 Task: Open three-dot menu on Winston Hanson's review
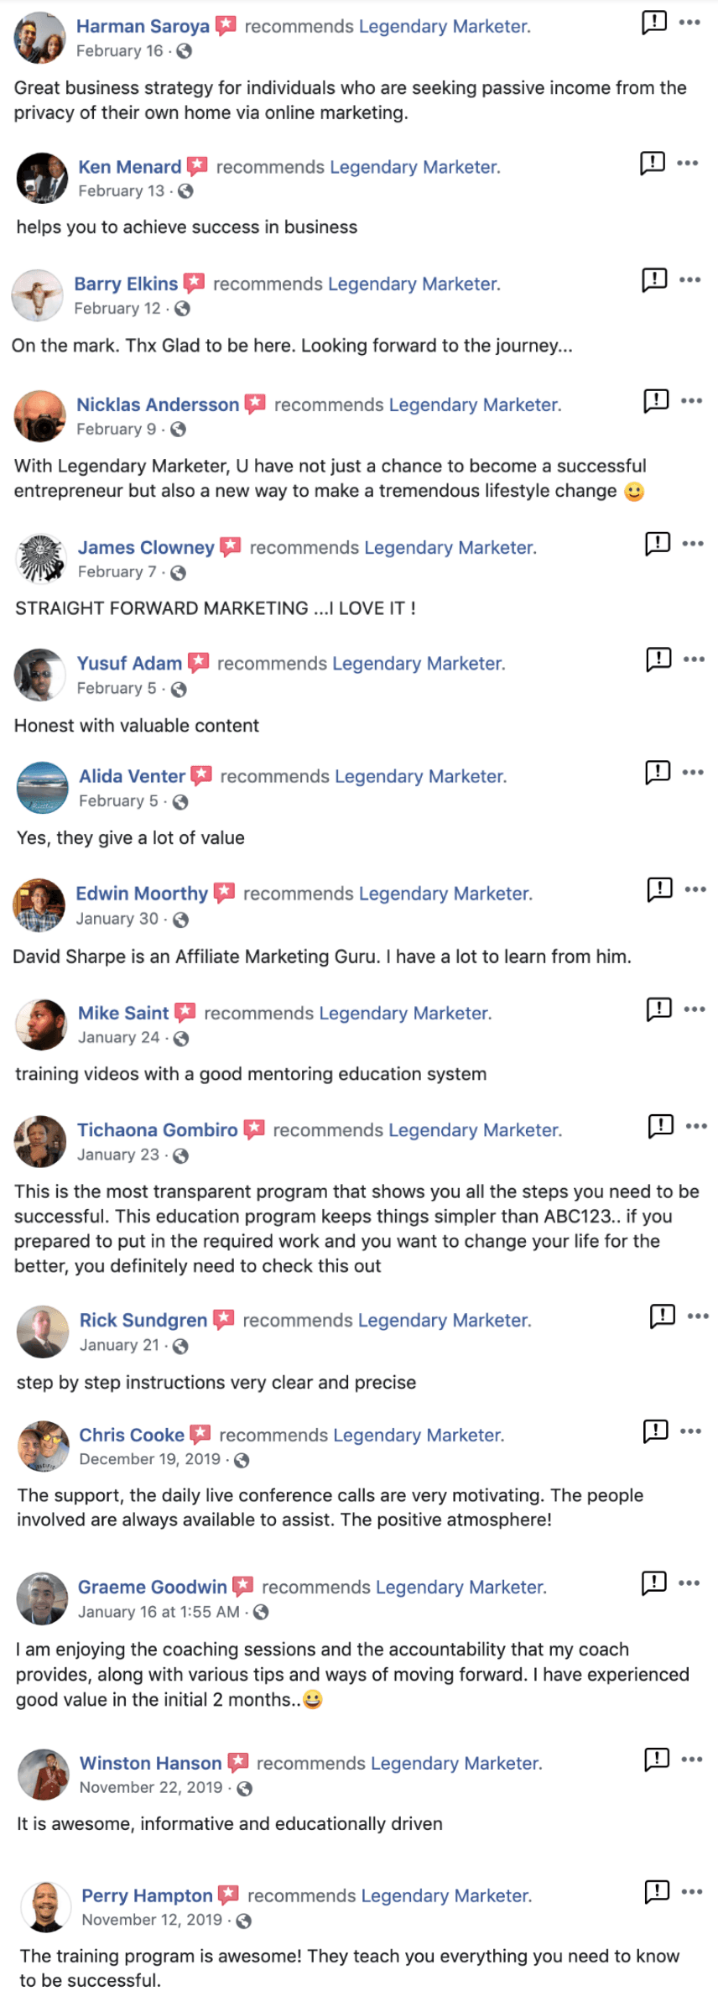pyautogui.click(x=692, y=1759)
